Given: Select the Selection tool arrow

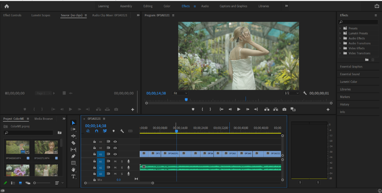Looking at the screenshot, I should coord(73,123).
